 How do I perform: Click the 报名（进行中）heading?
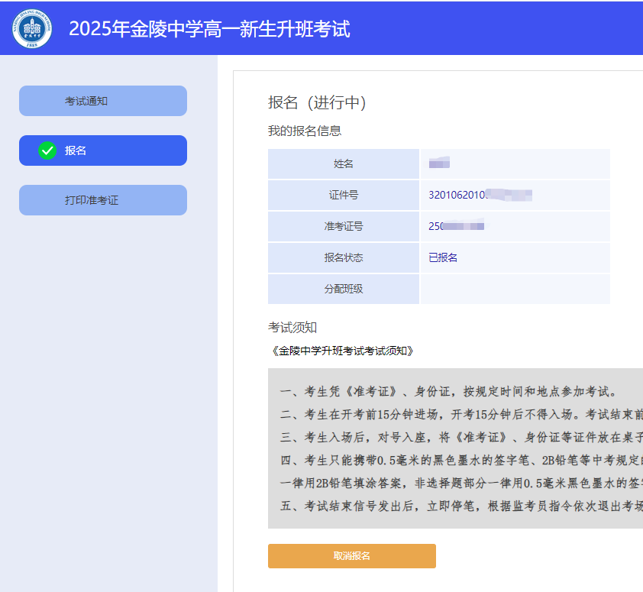point(317,103)
